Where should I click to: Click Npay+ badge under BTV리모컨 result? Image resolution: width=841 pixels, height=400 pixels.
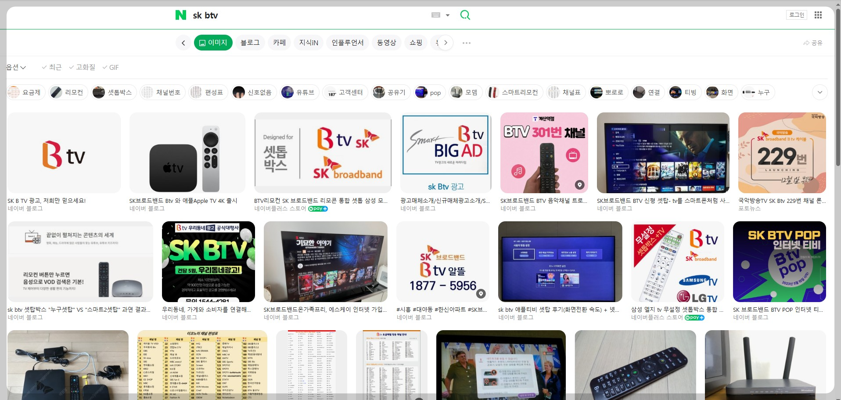click(318, 209)
